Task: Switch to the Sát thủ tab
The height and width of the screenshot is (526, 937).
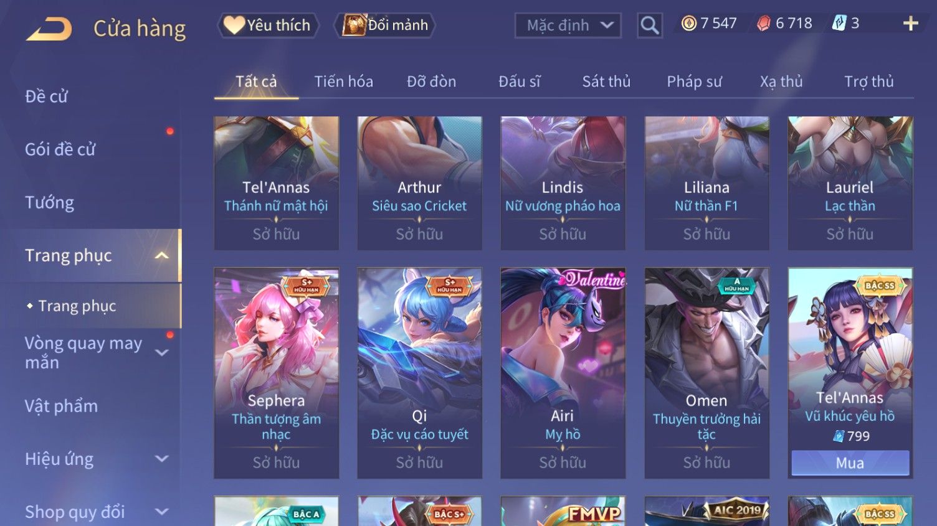Action: 606,82
